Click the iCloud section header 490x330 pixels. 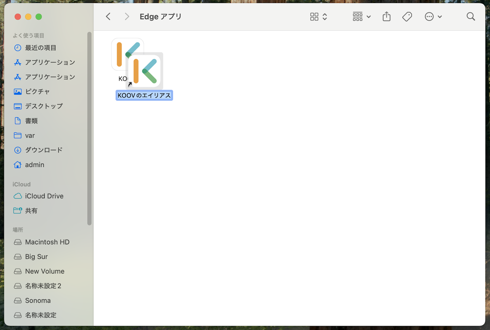click(21, 184)
